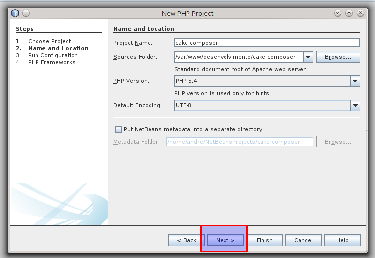Expand the Default Encoding UTF-8 dropdown
The height and width of the screenshot is (258, 375).
355,105
